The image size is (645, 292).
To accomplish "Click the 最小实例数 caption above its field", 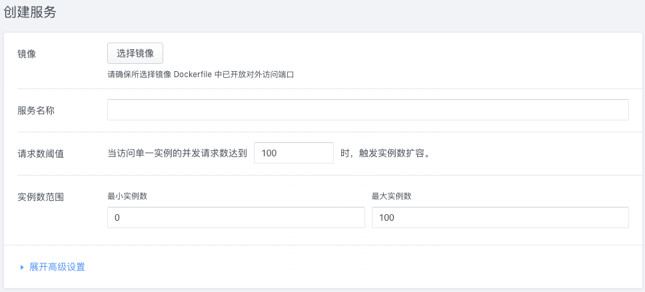I will pos(127,196).
